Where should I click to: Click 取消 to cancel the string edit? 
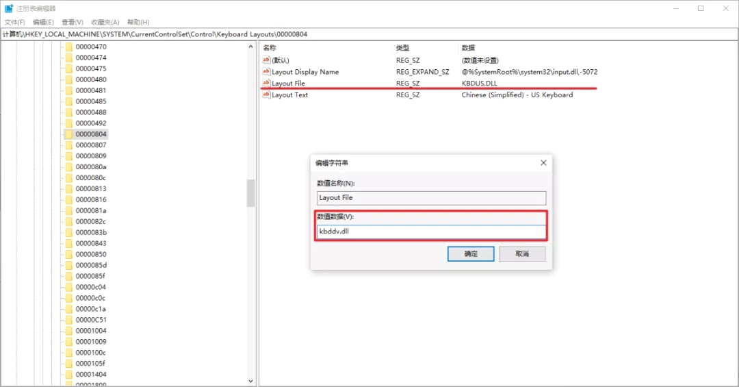click(522, 254)
